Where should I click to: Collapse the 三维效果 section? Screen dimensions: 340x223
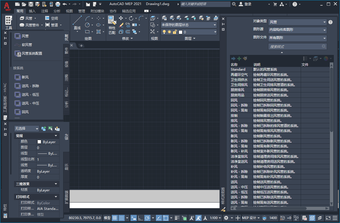click(x=36, y=184)
